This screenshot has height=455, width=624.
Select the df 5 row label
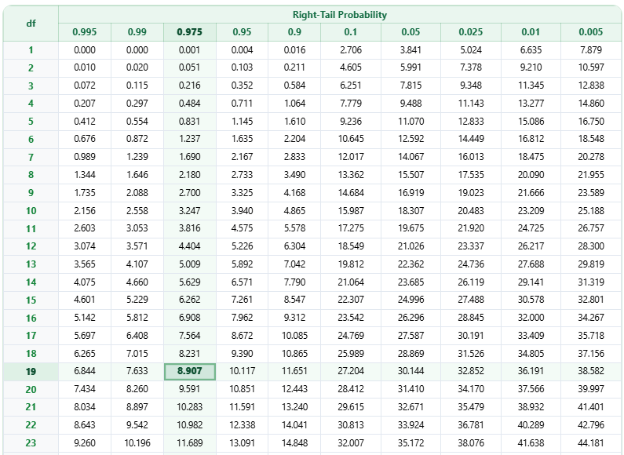[31, 122]
